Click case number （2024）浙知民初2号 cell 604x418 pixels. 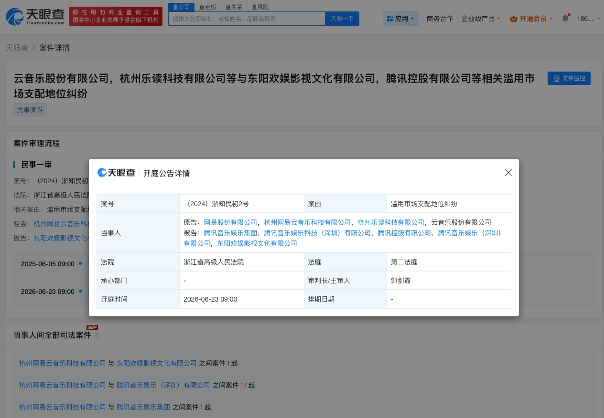(x=241, y=204)
